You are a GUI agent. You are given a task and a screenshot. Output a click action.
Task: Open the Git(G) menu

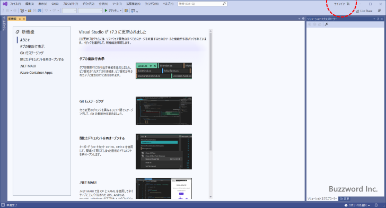point(55,4)
